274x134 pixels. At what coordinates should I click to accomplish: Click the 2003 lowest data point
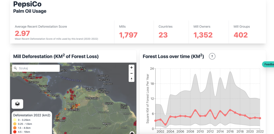coord(165,125)
